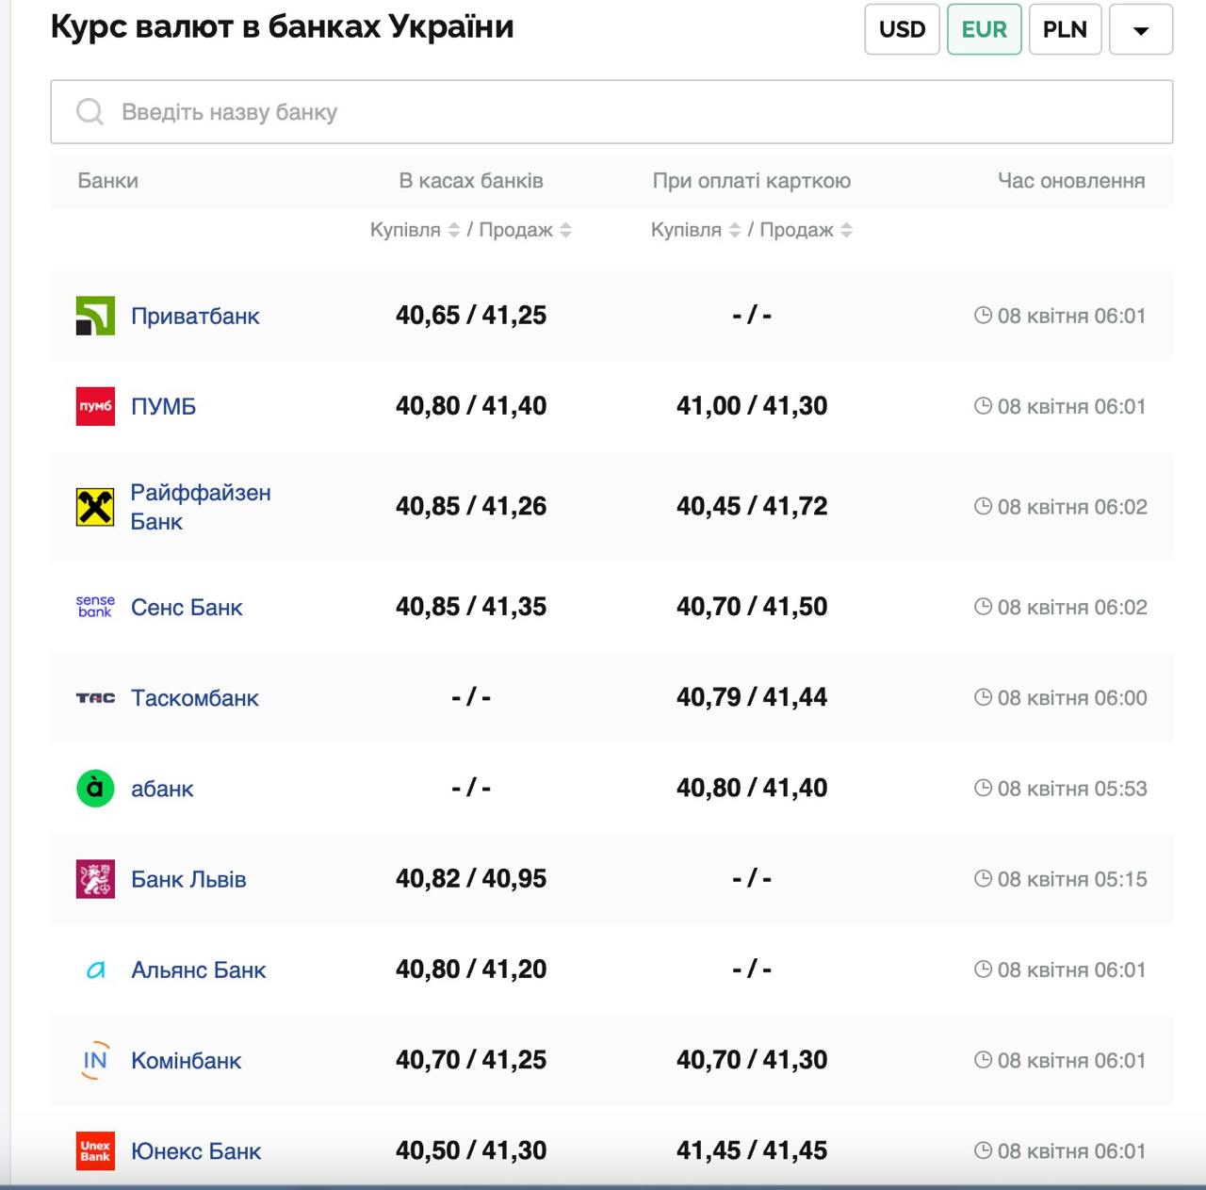The image size is (1206, 1190).
Task: Sort by cash desk Купівля rate
Action: [x=454, y=230]
